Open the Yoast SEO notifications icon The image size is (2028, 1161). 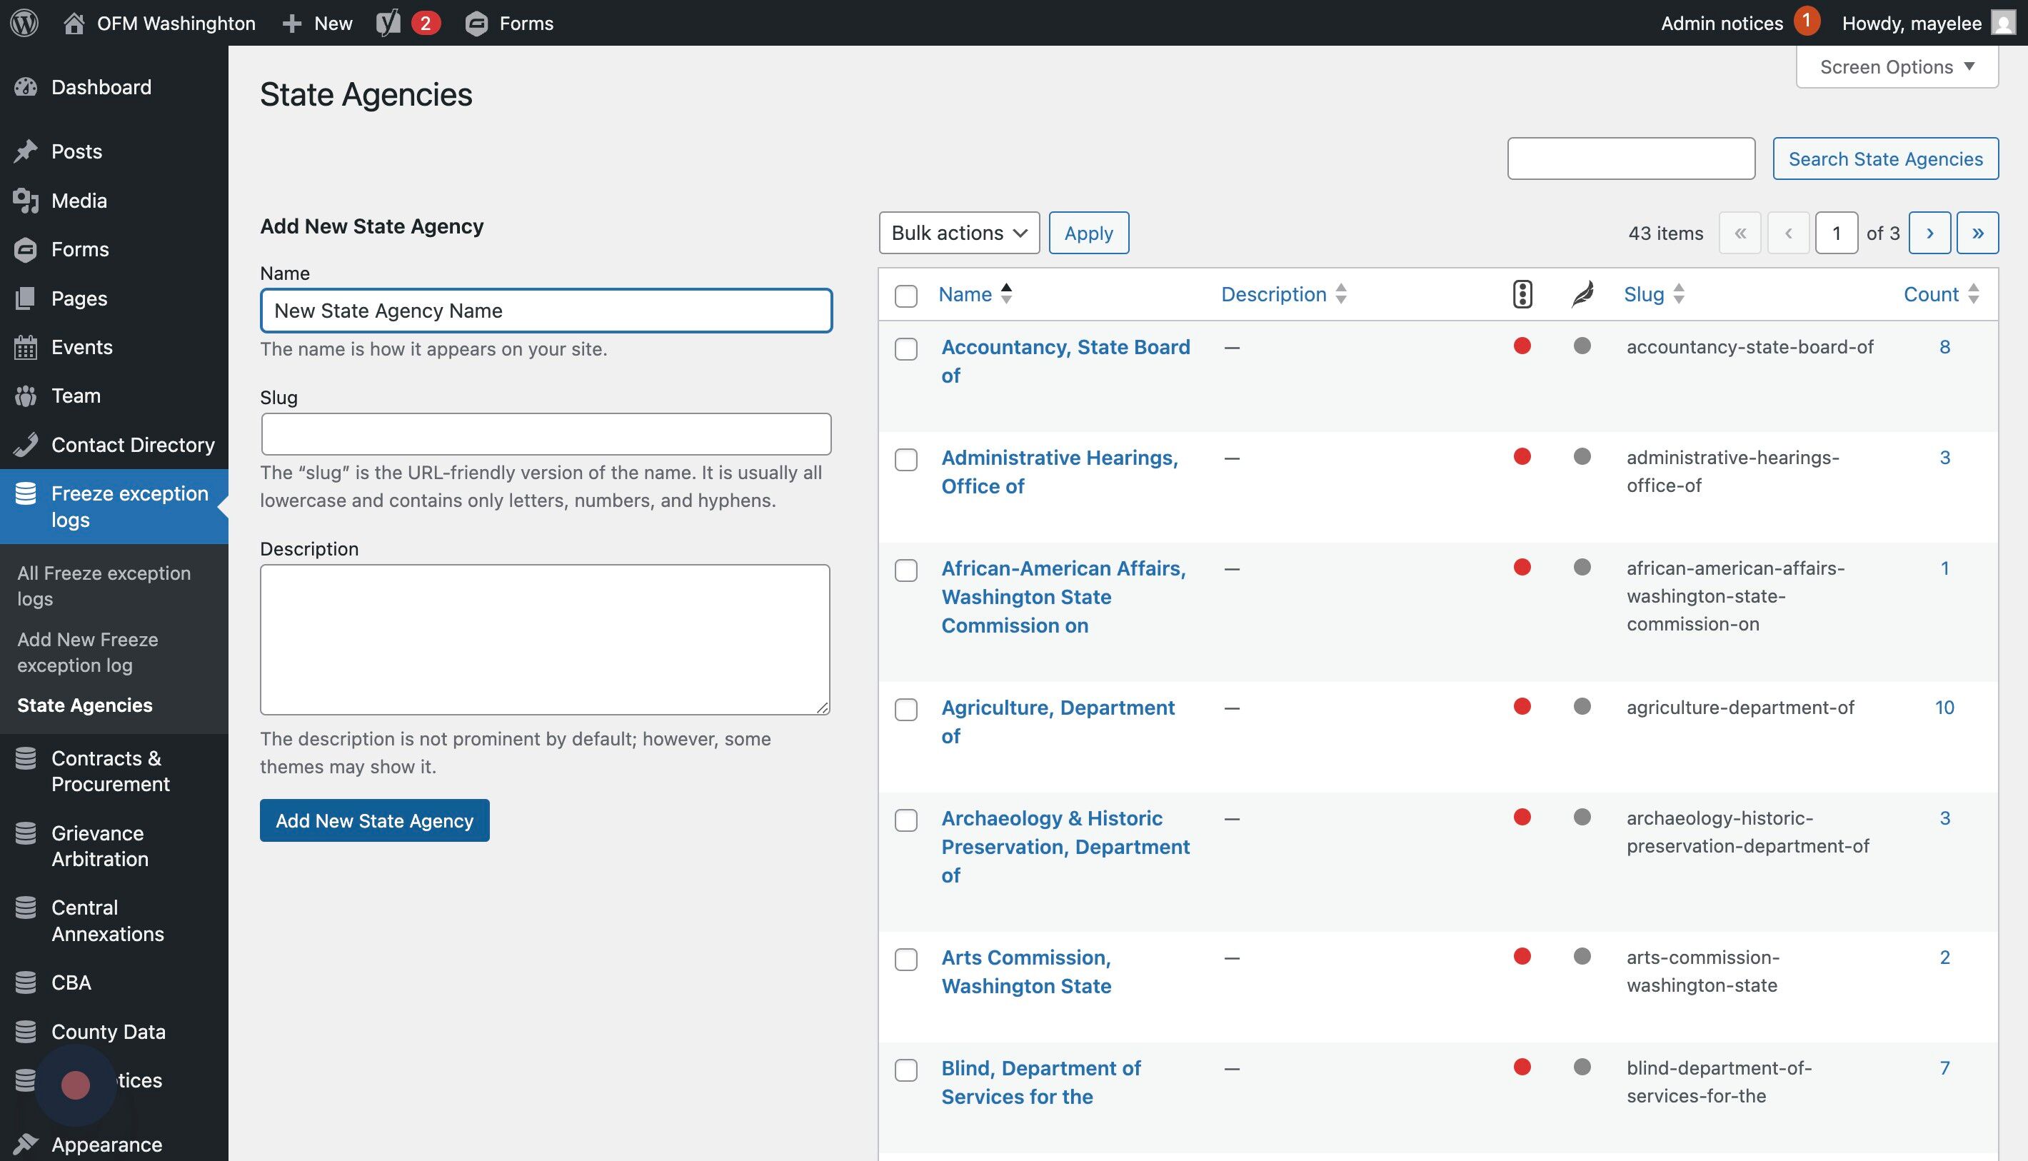(388, 22)
